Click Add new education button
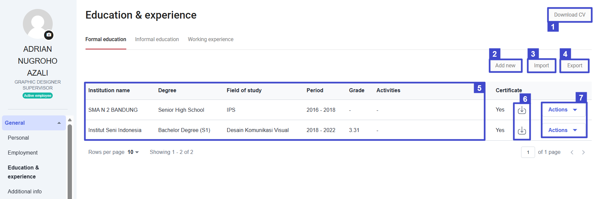 (x=505, y=66)
